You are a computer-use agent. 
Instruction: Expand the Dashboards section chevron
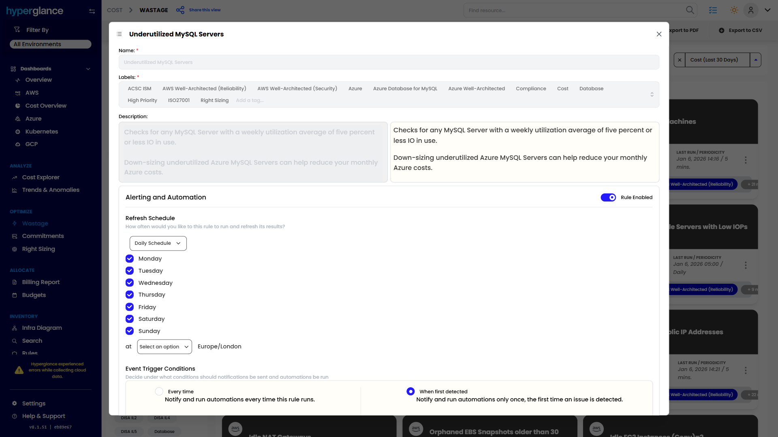click(88, 69)
